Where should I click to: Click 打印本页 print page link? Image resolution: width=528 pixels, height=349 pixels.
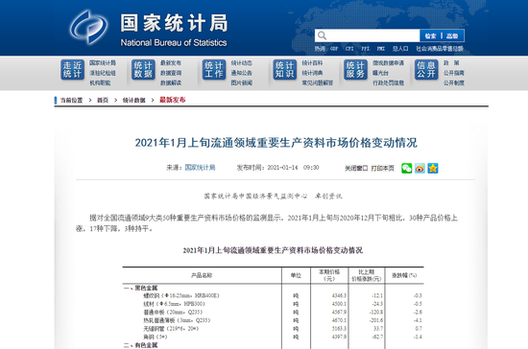(x=382, y=168)
